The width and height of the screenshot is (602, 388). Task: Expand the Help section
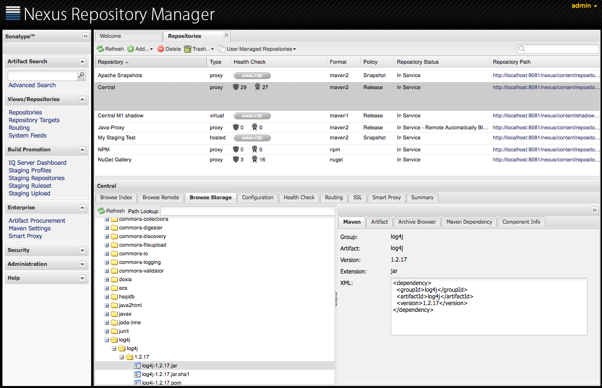(x=82, y=278)
